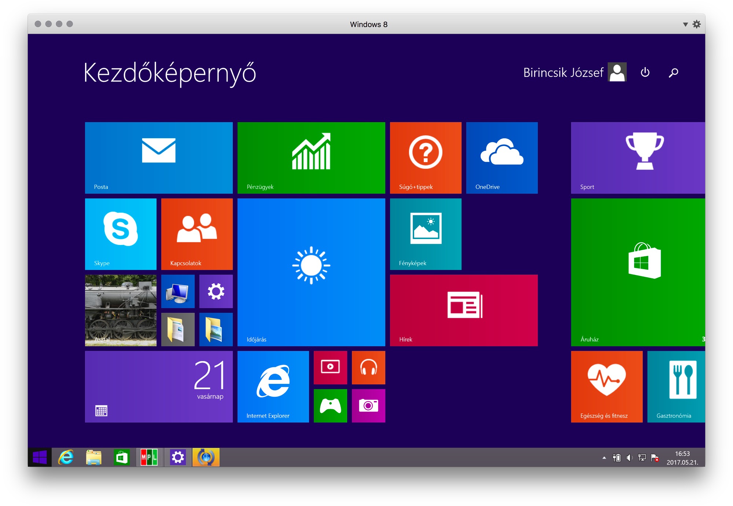This screenshot has height=506, width=733.
Task: Open the PC settings gear on taskbar
Action: 178,457
